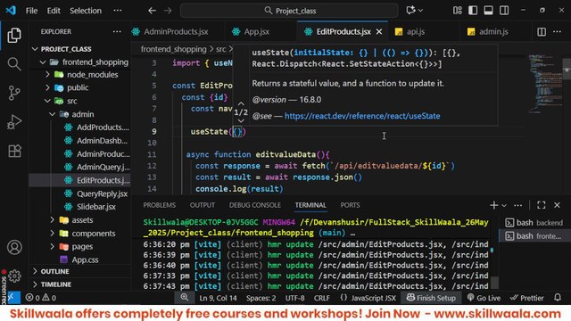Open the Edit menu
The width and height of the screenshot is (571, 321).
point(54,11)
